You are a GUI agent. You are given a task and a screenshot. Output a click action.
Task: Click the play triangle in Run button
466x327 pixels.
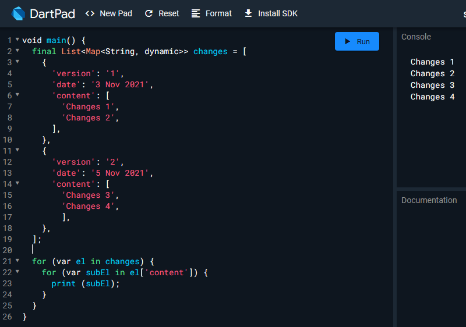(x=347, y=41)
